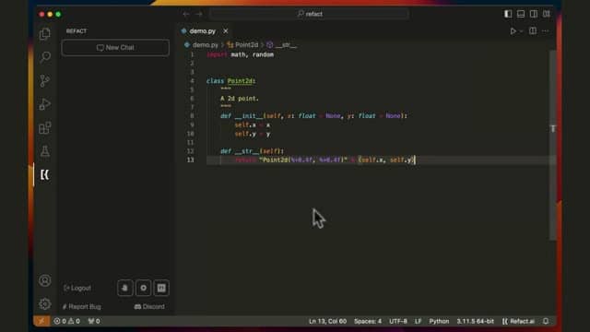Show errors and warnings count
Image resolution: width=590 pixels, height=332 pixels.
(66, 321)
